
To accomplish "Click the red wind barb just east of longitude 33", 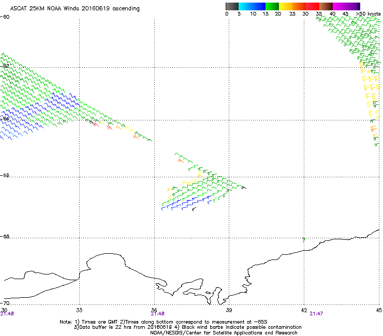I will (96, 125).
